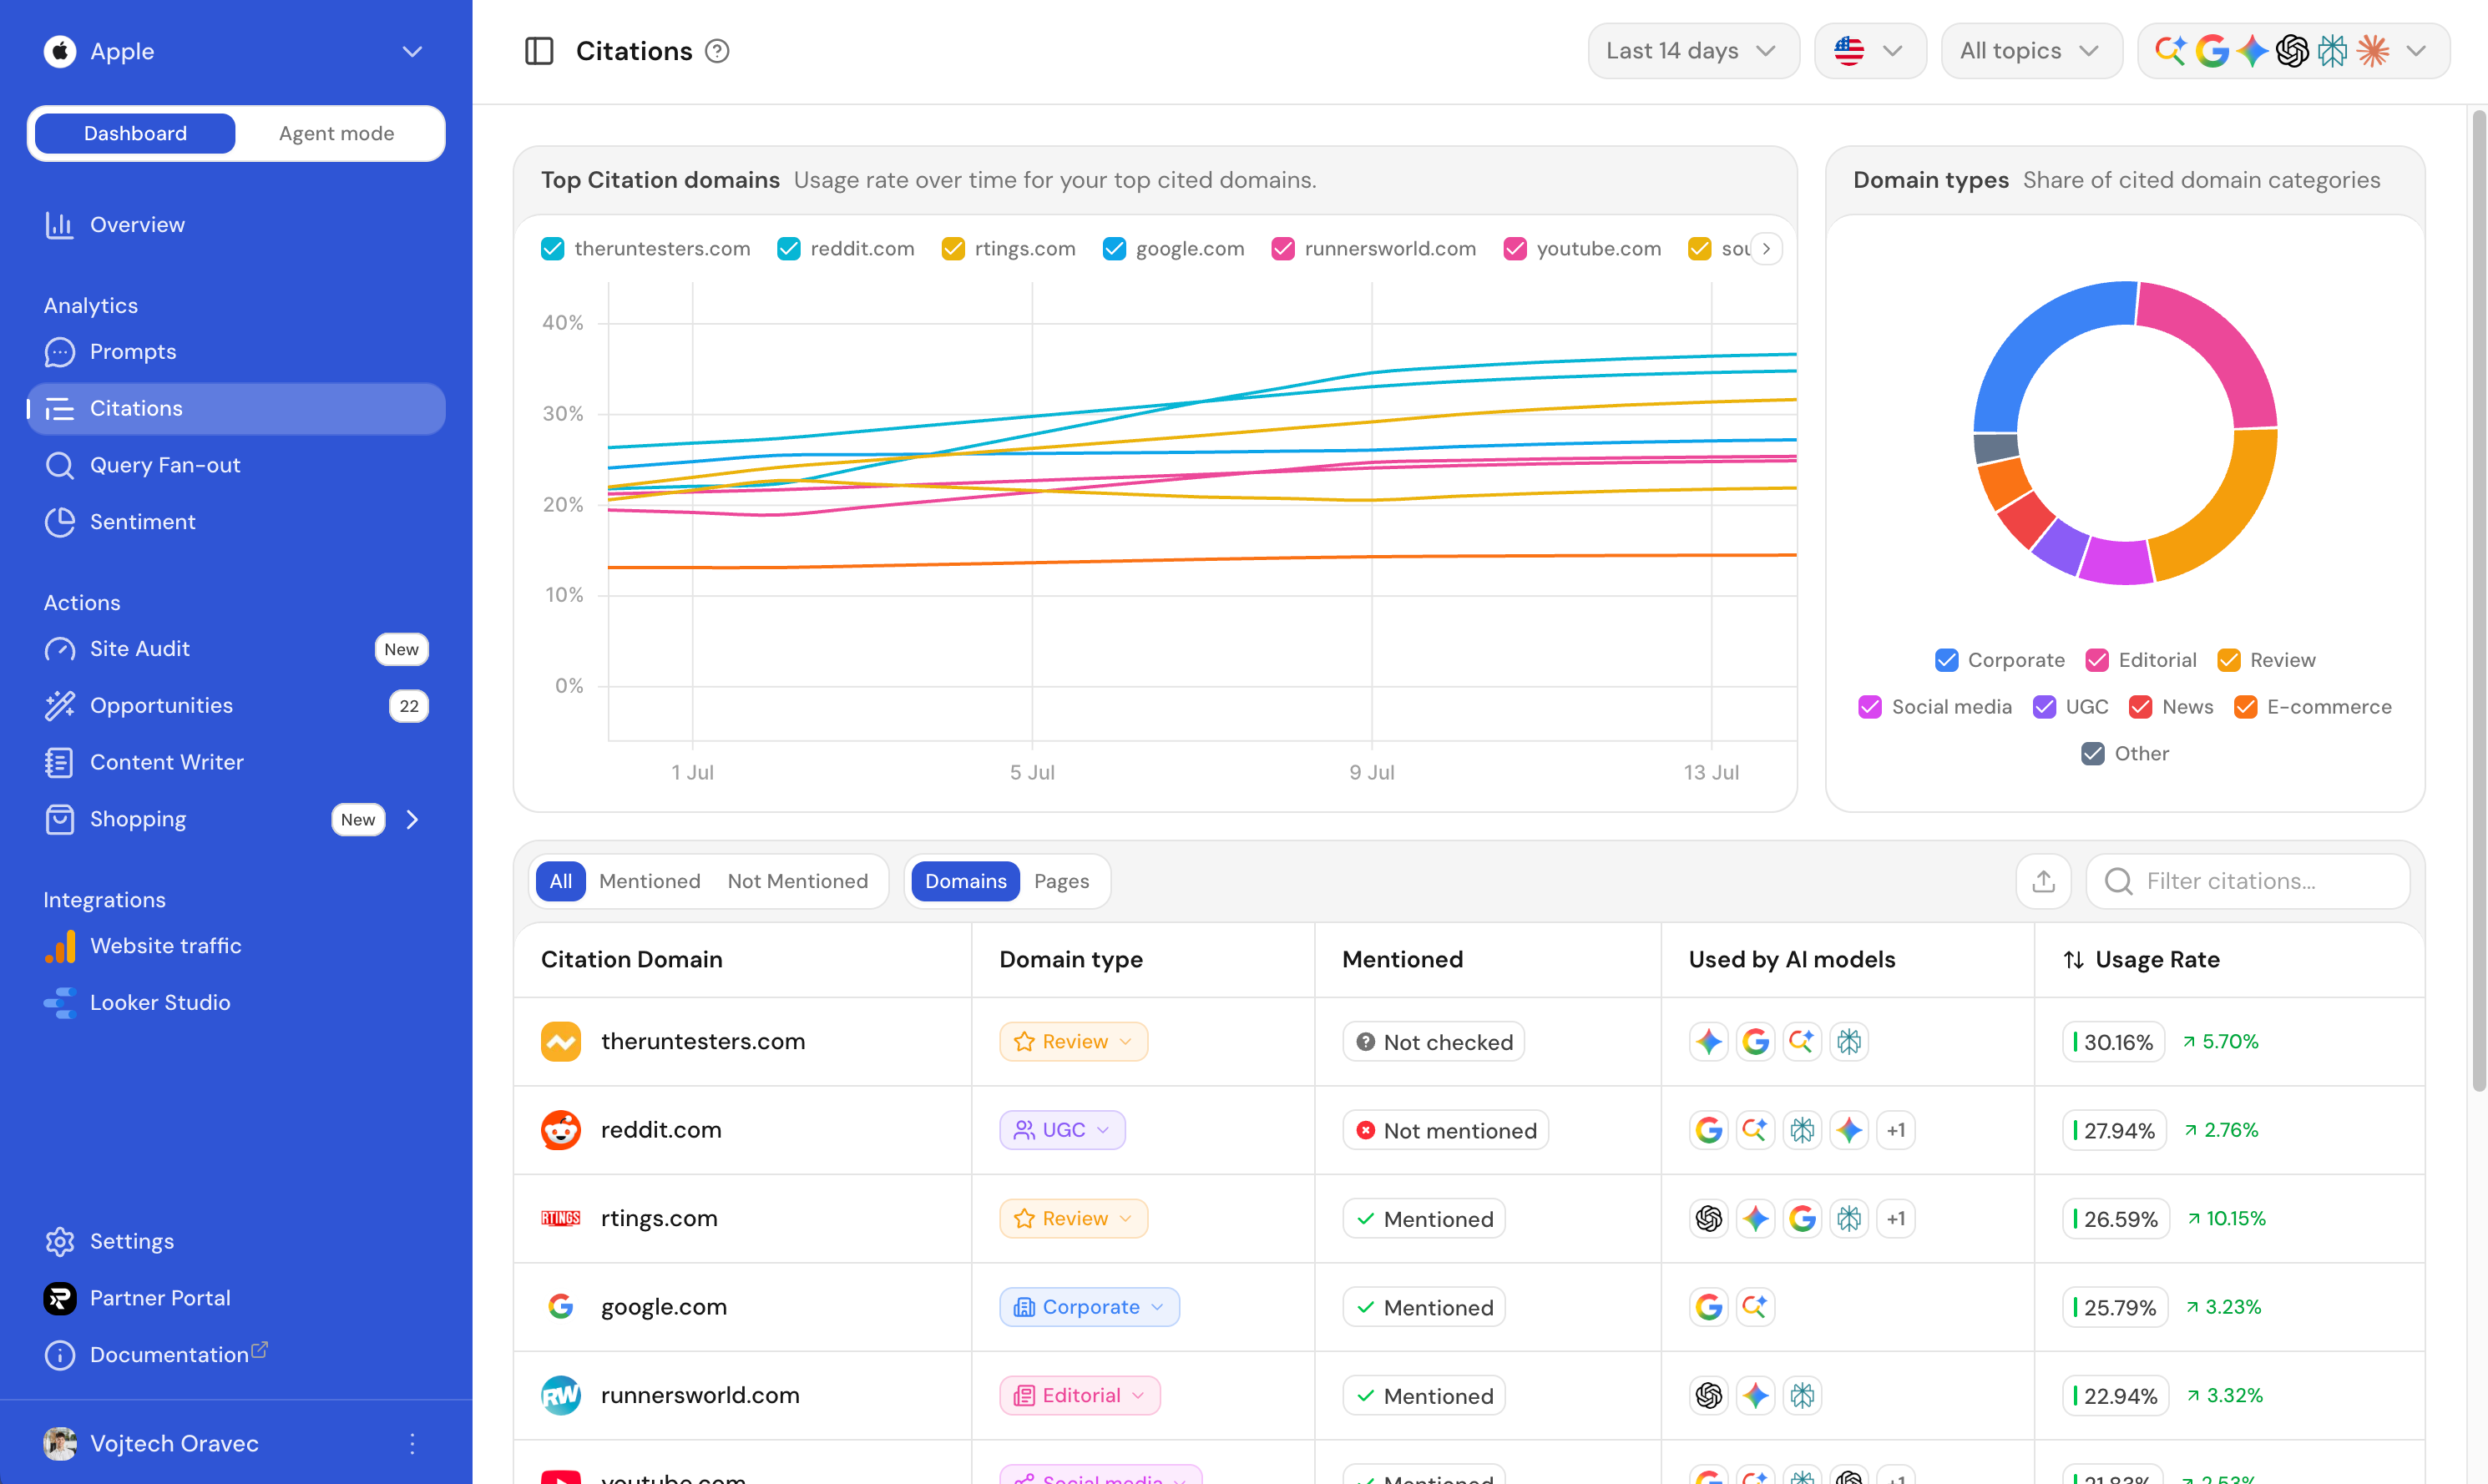Screen dimensions: 2488x1484
Task: Open Overview in the sidebar
Action: click(x=236, y=224)
